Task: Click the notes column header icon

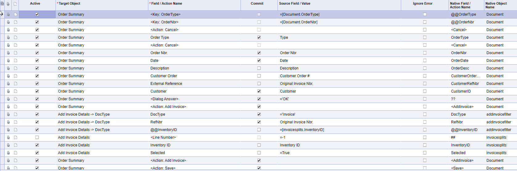Action: tap(15, 4)
